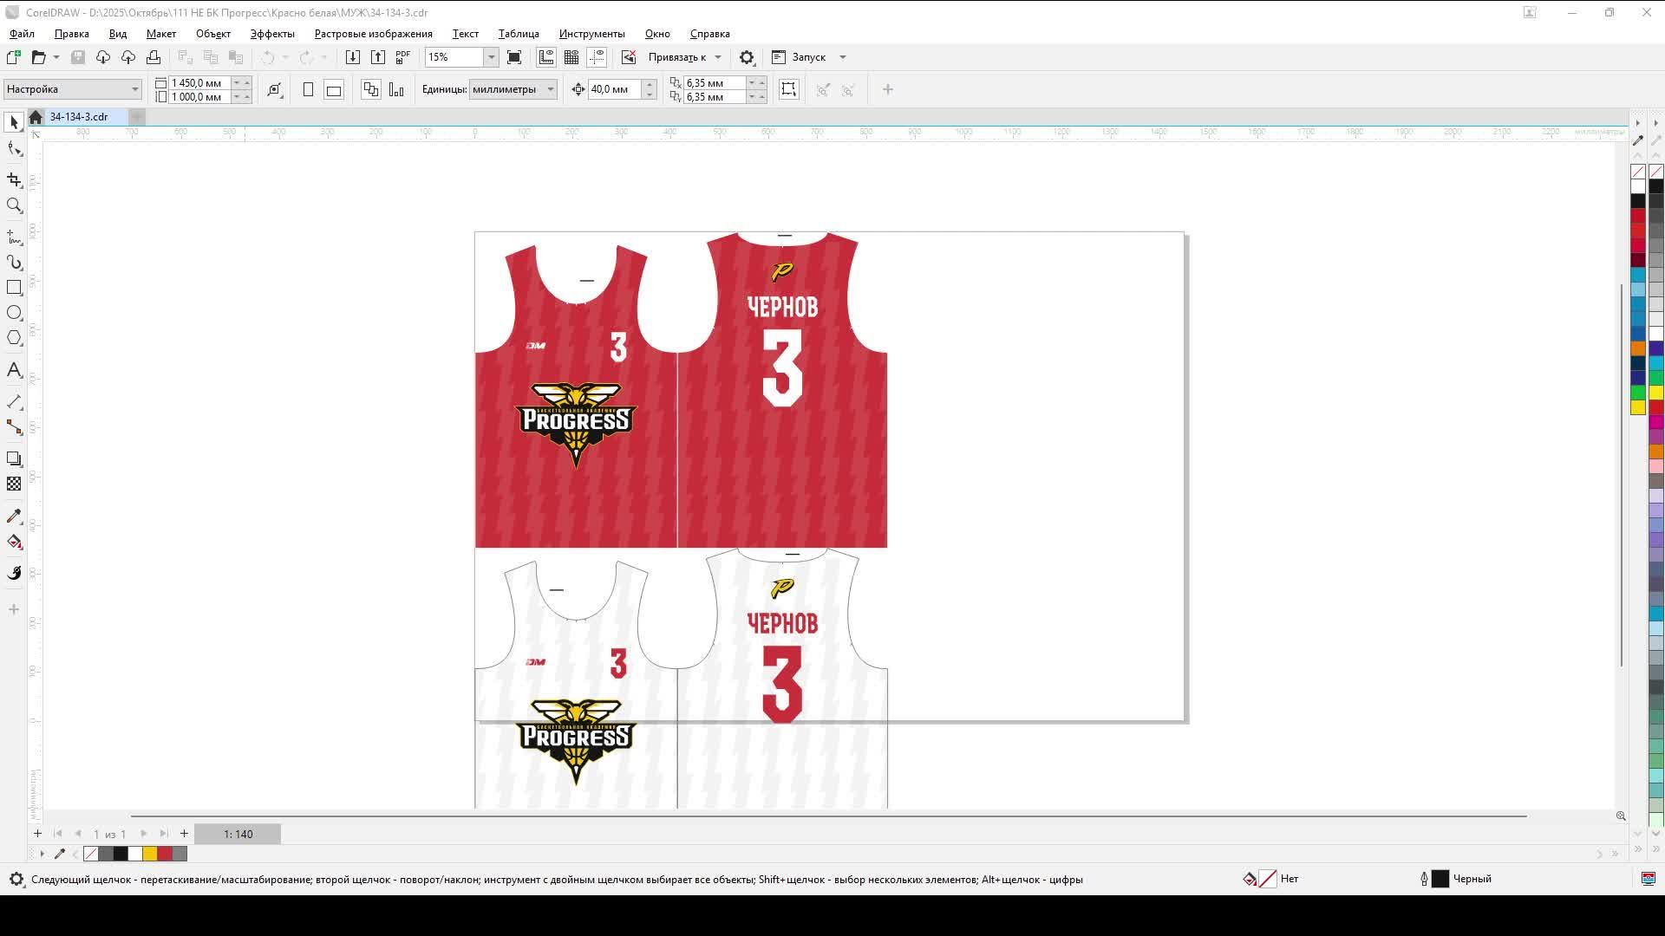1665x936 pixels.
Task: Select the Zoom tool
Action: 14,206
